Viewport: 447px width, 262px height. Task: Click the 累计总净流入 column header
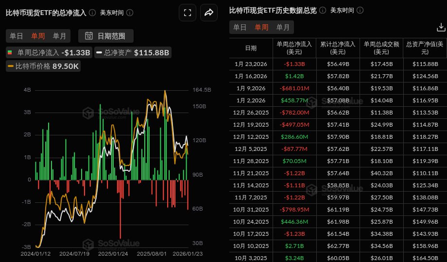tap(337, 48)
